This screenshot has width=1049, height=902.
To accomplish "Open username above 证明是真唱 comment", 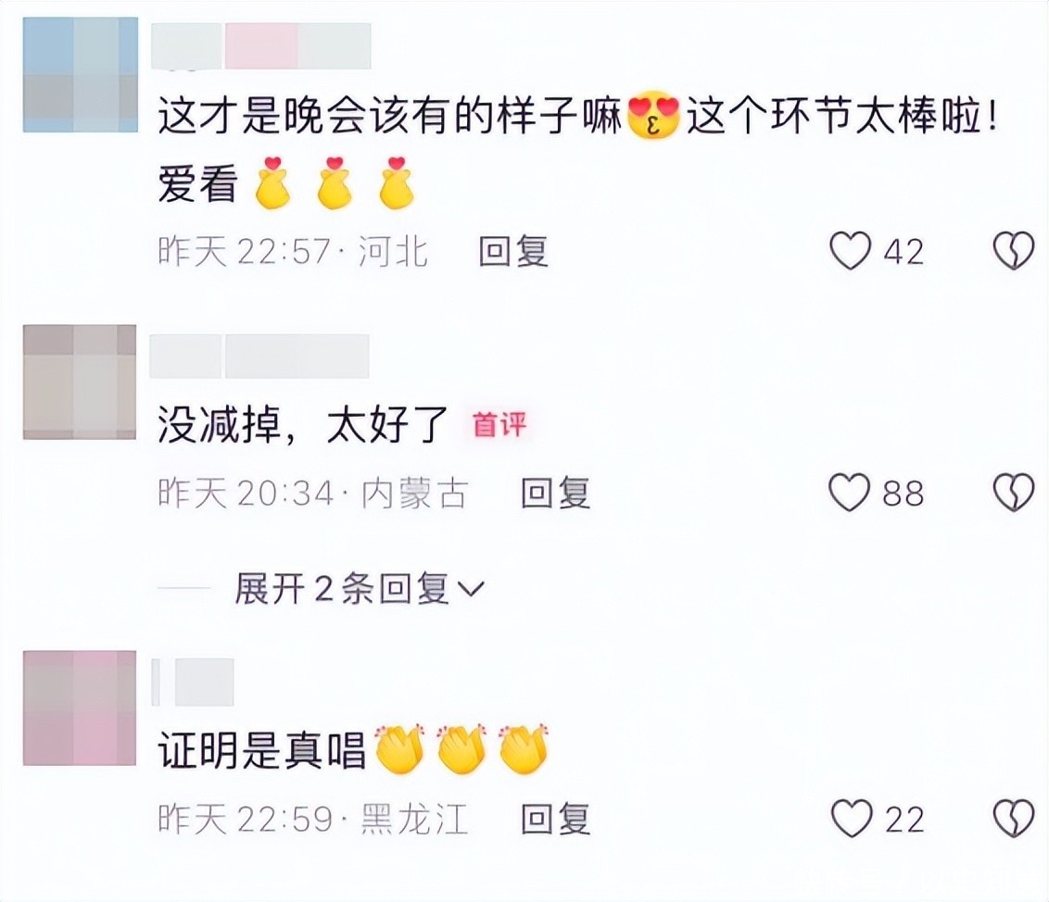I will click(193, 682).
